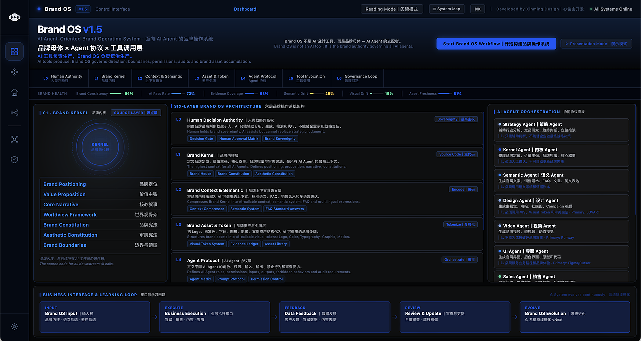Enable Presentation Mode
The height and width of the screenshot is (341, 641).
(596, 44)
